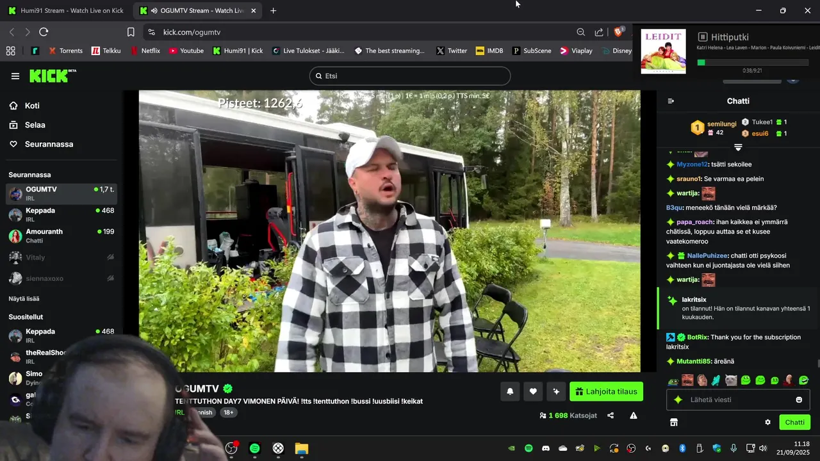The width and height of the screenshot is (820, 461).
Task: Open Viaplay bookmark
Action: tap(576, 51)
